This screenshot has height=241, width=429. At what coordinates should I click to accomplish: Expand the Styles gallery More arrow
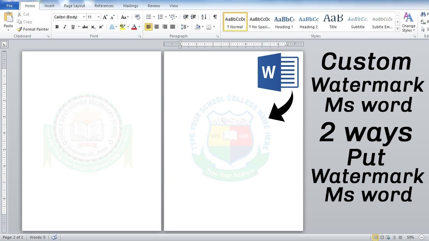397,29
